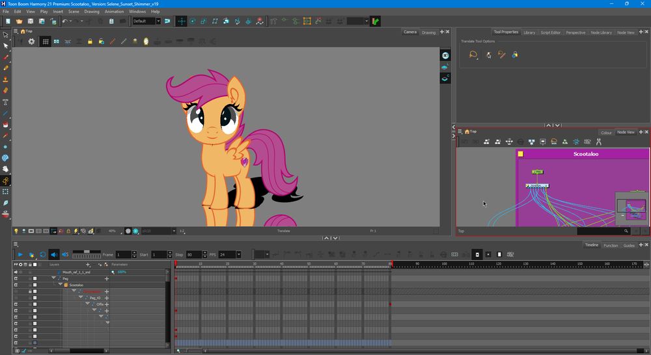Click the Sound playback speaker icon
The width and height of the screenshot is (651, 355).
coord(54,254)
